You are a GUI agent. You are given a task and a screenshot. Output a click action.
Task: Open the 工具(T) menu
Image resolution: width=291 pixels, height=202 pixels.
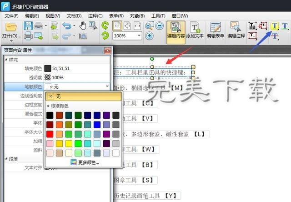158,16
